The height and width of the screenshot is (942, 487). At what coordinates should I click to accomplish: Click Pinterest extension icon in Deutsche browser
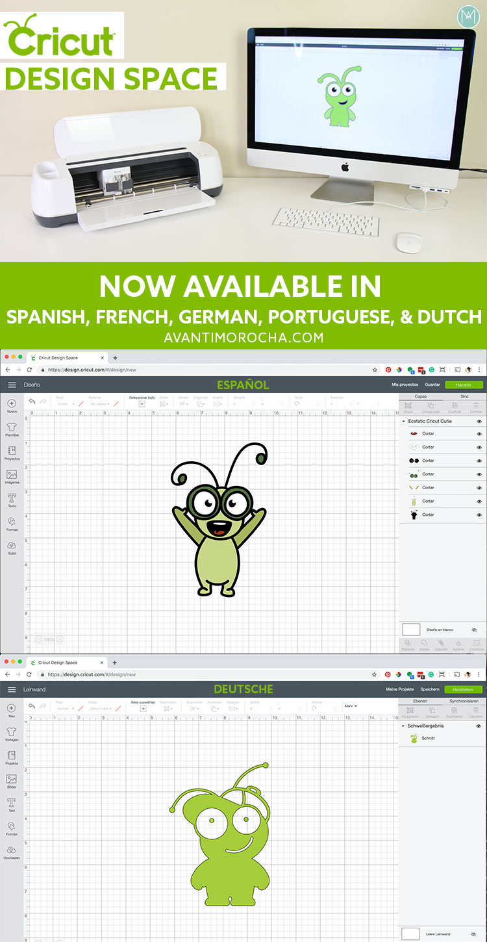388,674
